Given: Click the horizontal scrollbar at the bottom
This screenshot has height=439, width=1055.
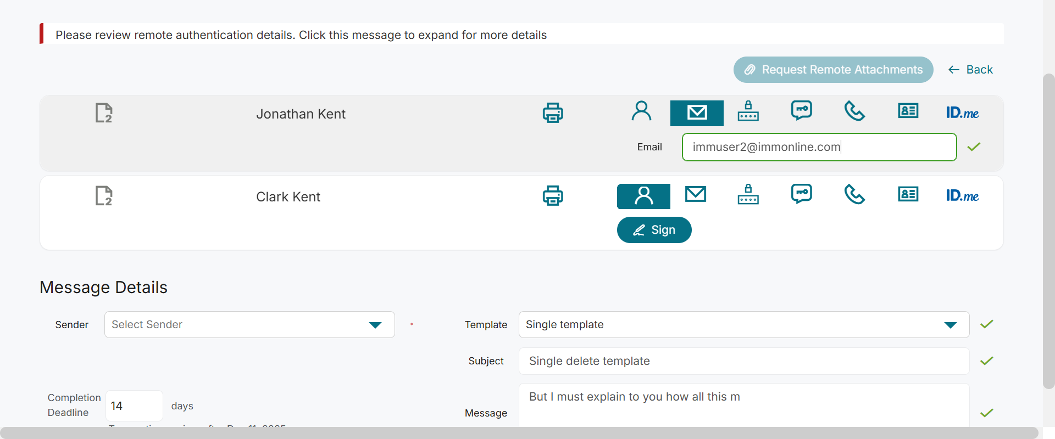Looking at the screenshot, I should (519, 432).
